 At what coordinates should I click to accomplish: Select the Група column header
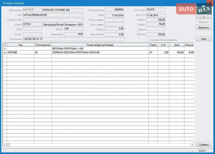click(153, 45)
